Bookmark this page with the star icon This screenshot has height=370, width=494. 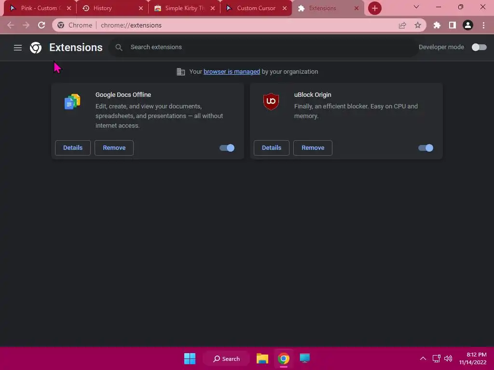pos(418,25)
